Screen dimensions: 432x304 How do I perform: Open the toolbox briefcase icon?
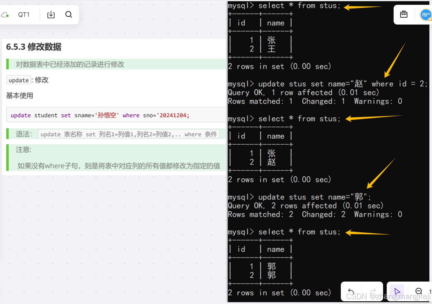point(404,14)
